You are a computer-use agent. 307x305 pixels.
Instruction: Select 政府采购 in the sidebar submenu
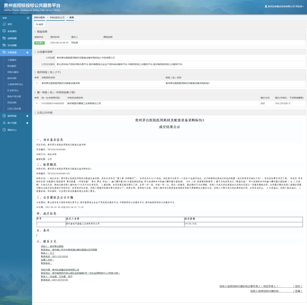pyautogui.click(x=12, y=78)
